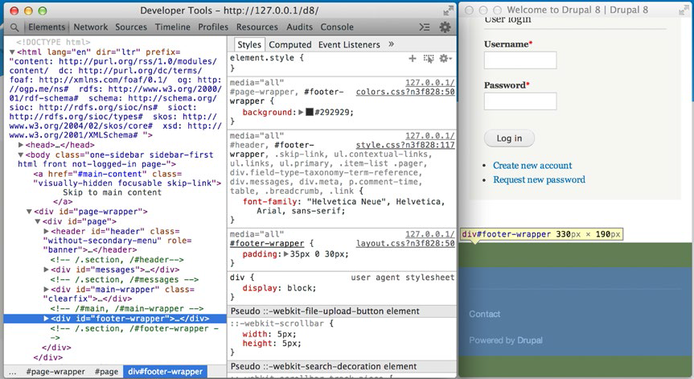
Task: Open the Resources panel
Action: coord(257,27)
